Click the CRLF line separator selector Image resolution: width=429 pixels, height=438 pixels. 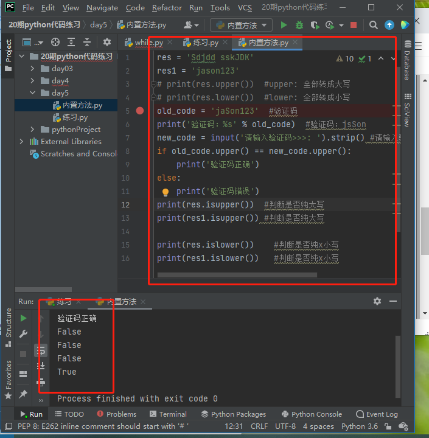tap(259, 426)
